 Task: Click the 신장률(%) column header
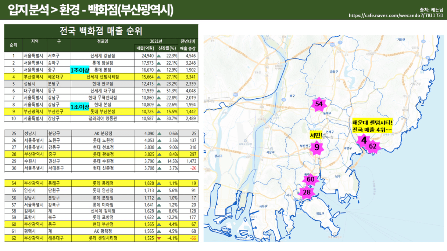click(x=168, y=48)
